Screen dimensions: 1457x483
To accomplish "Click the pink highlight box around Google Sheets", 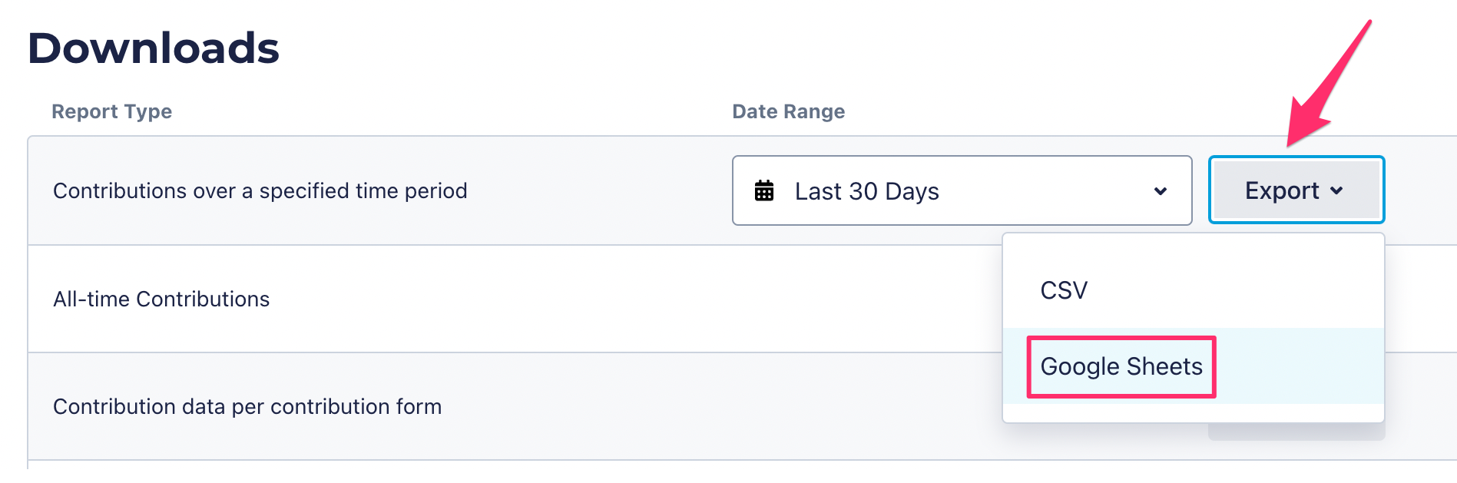I will [1121, 339].
